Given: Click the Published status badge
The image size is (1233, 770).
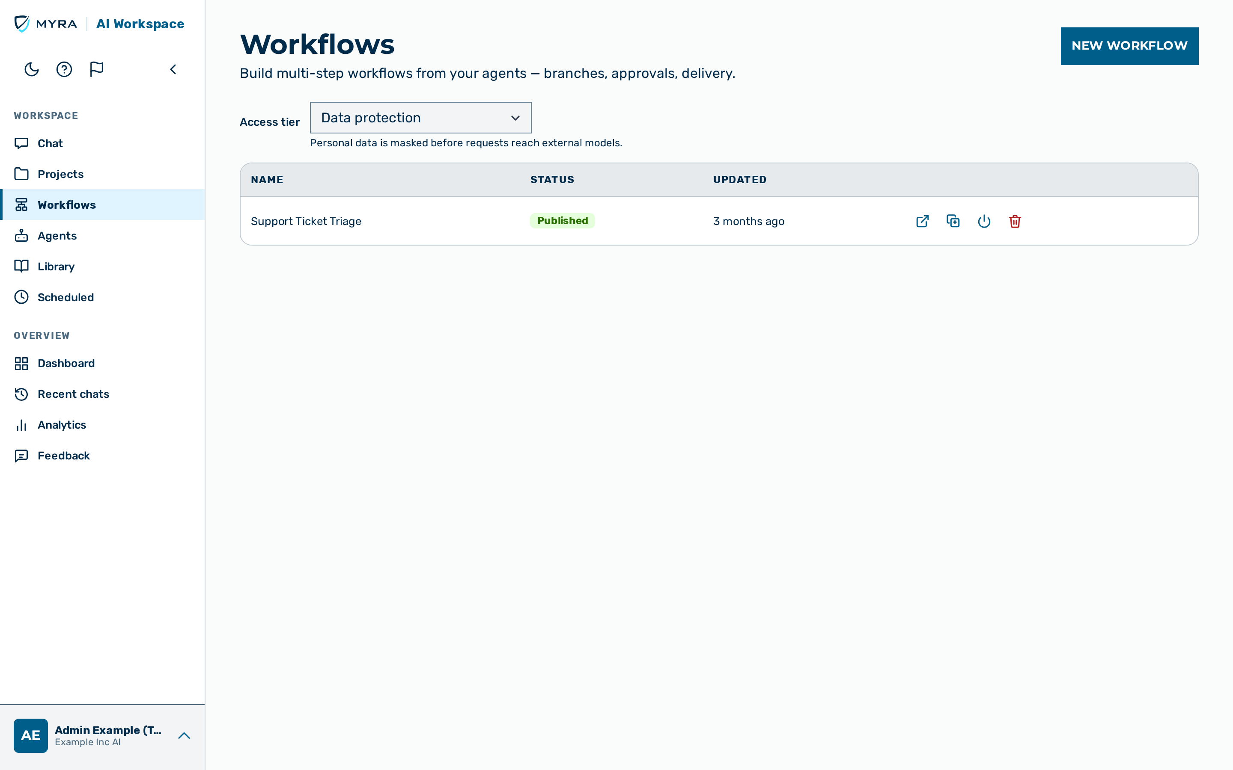Looking at the screenshot, I should (563, 221).
